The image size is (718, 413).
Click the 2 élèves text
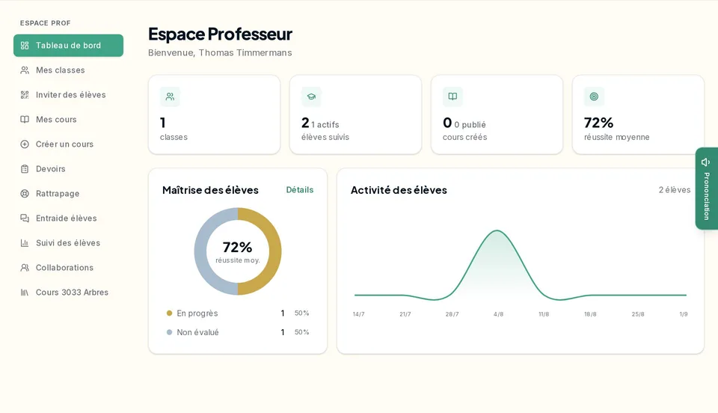click(675, 190)
